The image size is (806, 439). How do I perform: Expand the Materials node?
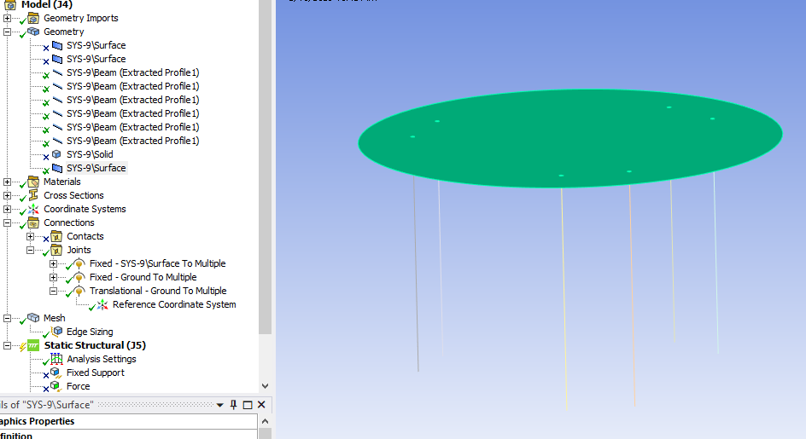[x=7, y=182]
